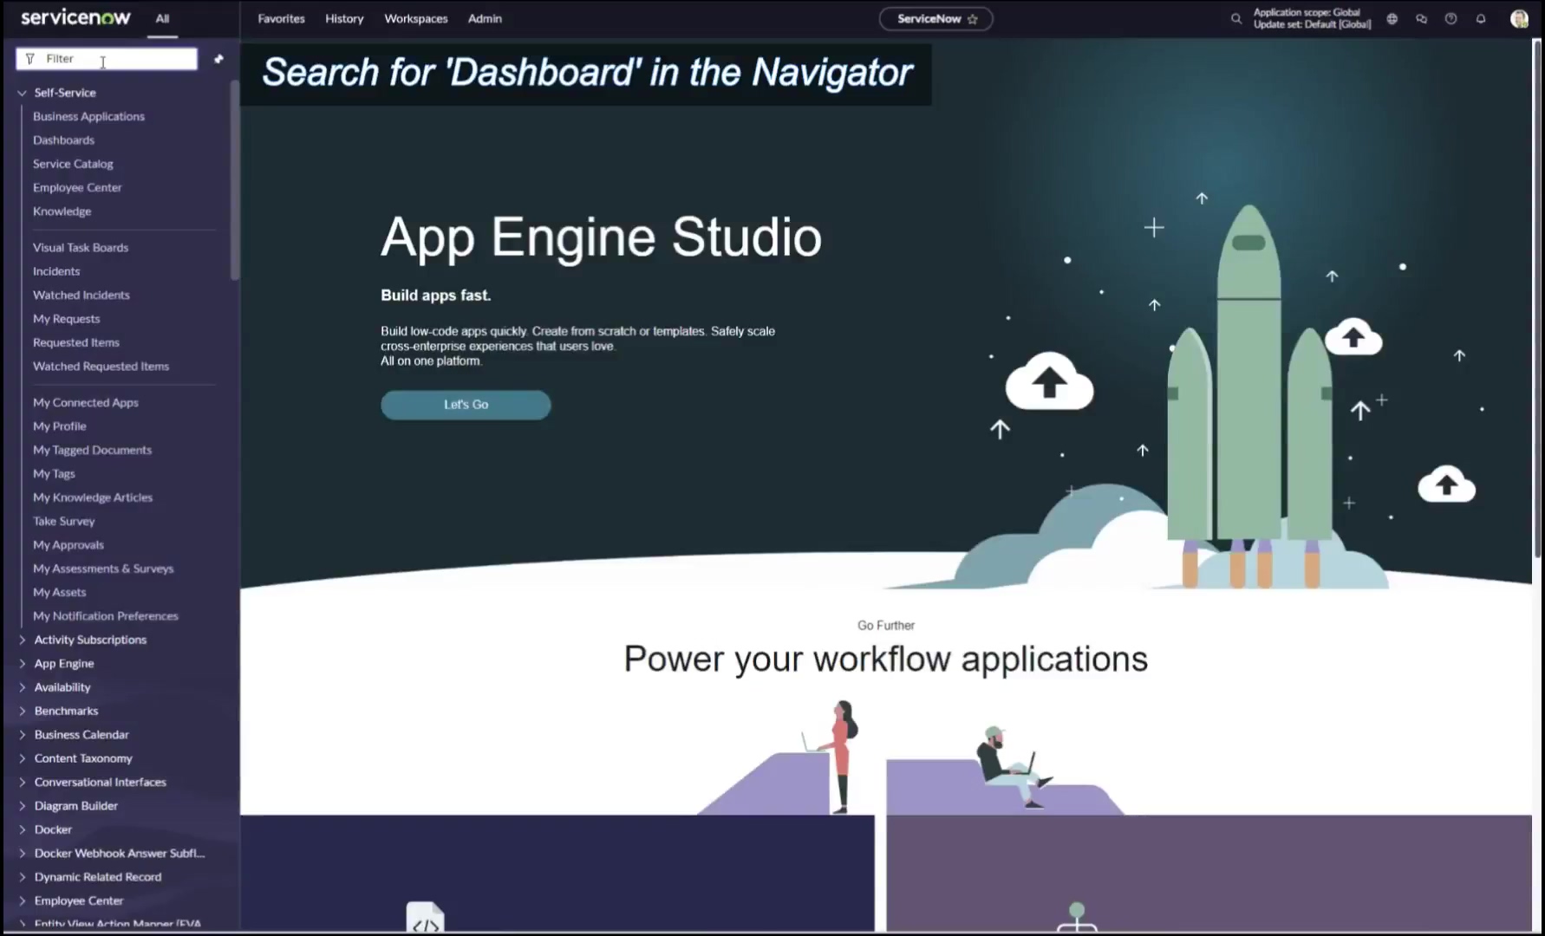Viewport: 1545px width, 936px height.
Task: Open the help question mark icon
Action: (x=1450, y=18)
